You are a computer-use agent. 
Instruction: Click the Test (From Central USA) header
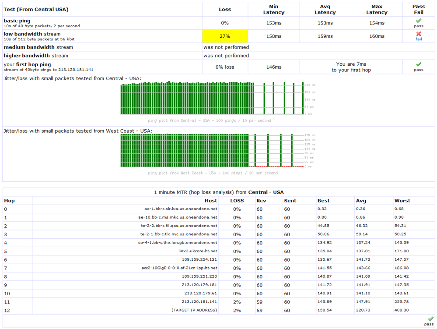point(36,9)
